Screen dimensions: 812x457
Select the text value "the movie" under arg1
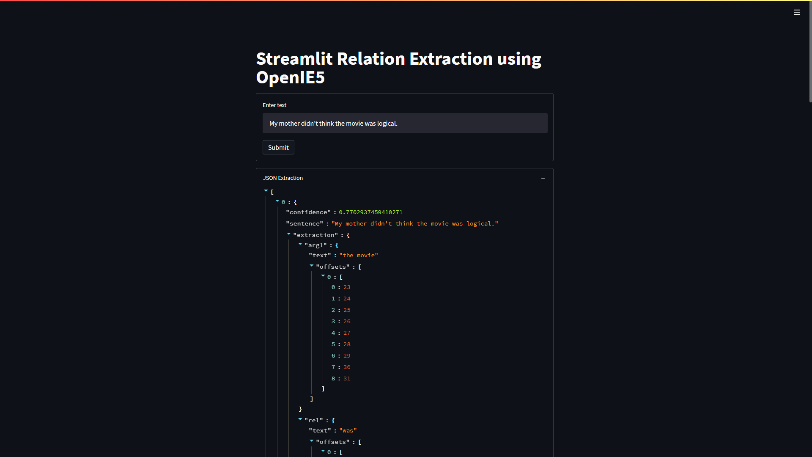coord(358,255)
